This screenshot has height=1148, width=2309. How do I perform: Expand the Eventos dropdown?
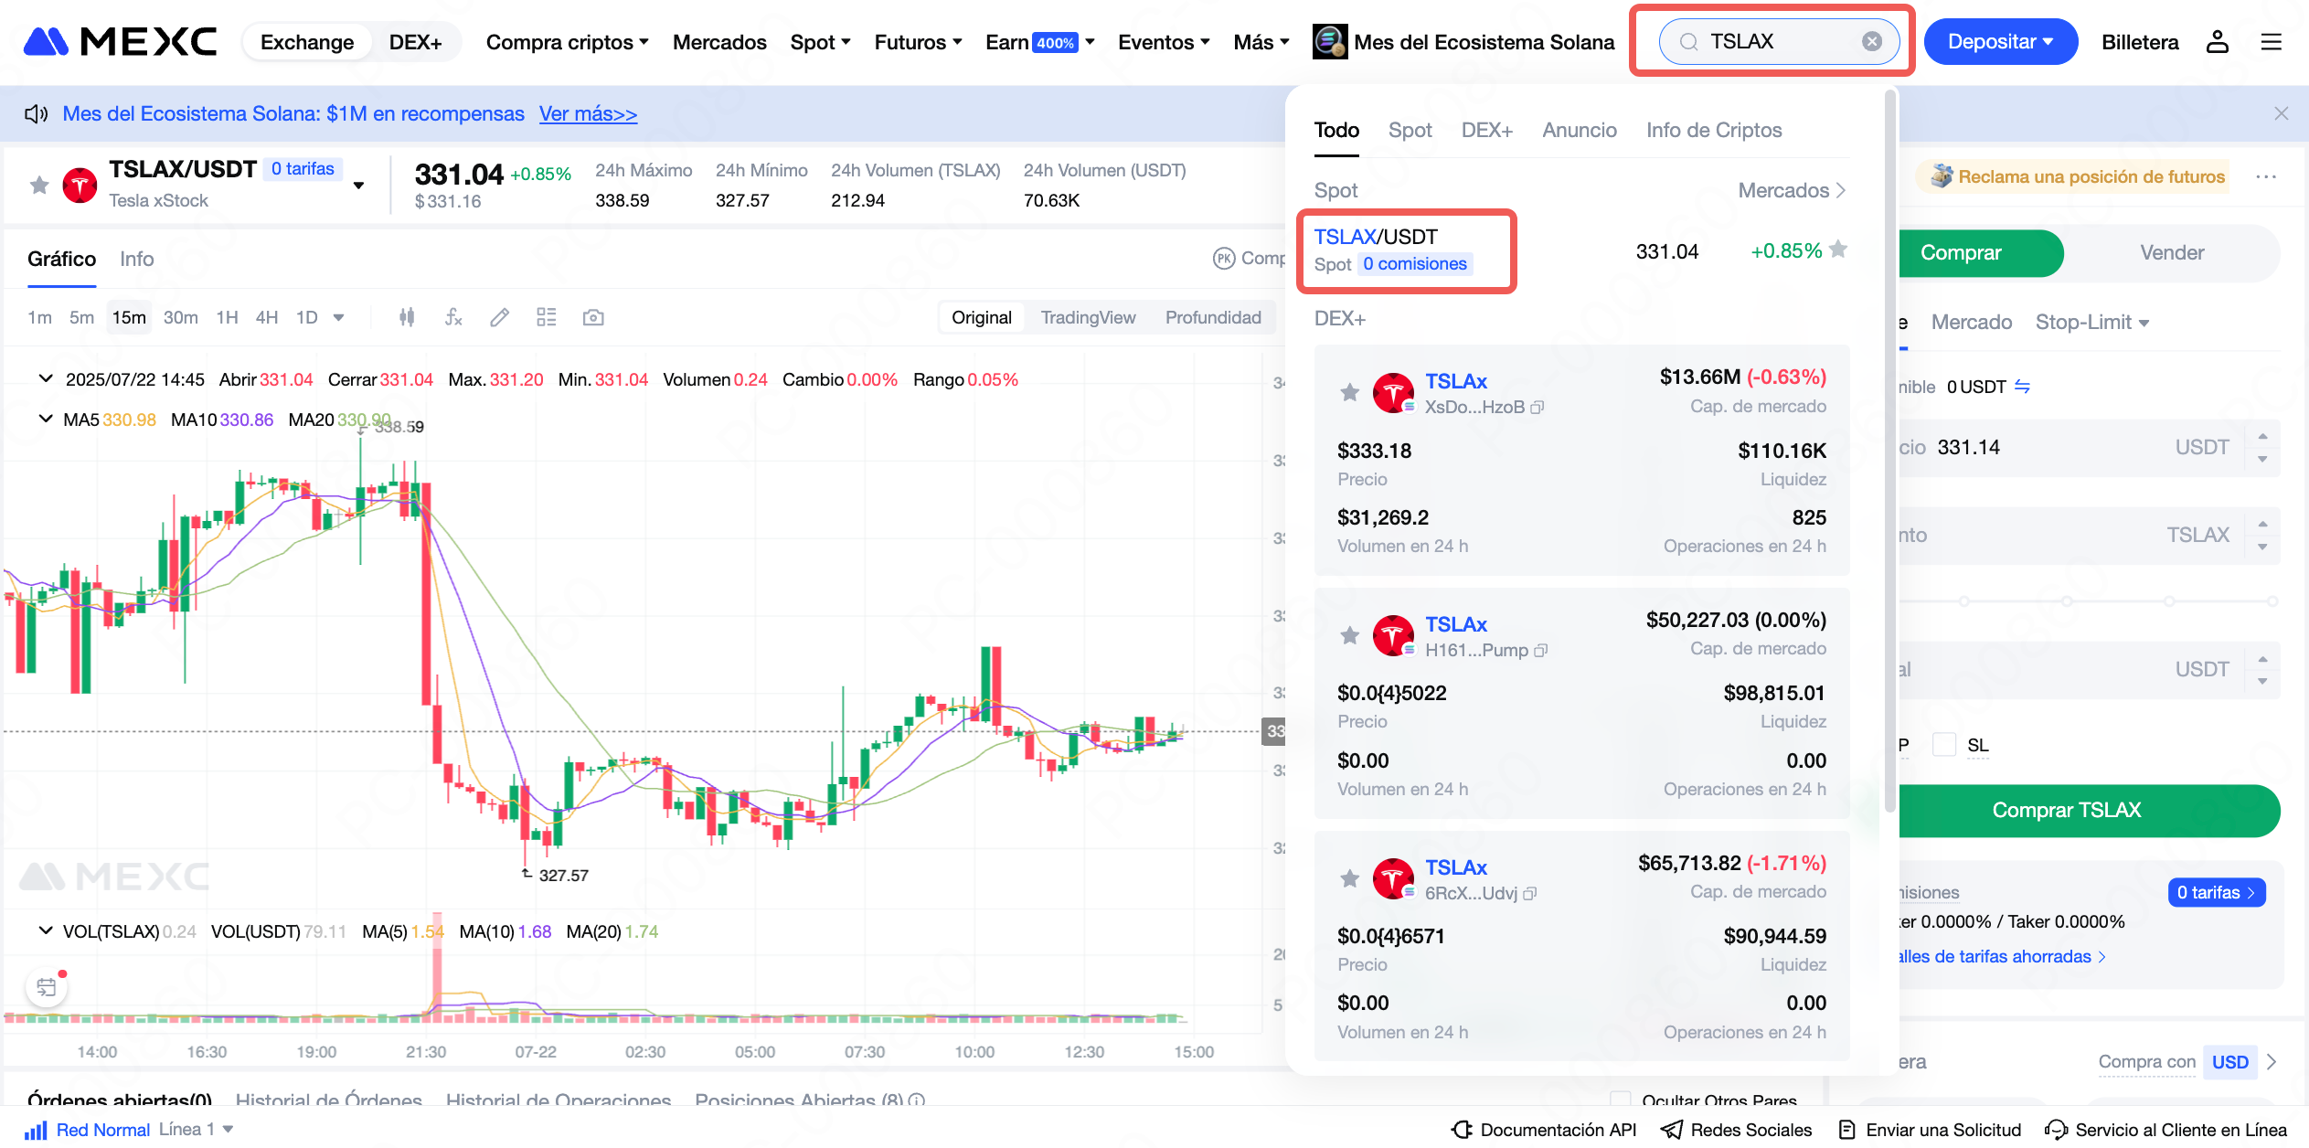1164,42
